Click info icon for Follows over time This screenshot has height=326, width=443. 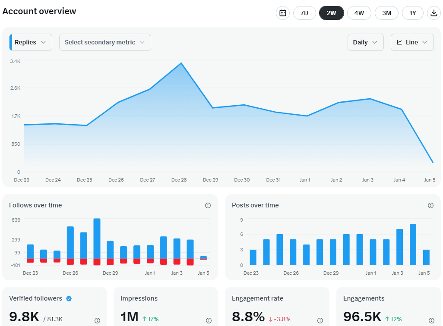208,206
